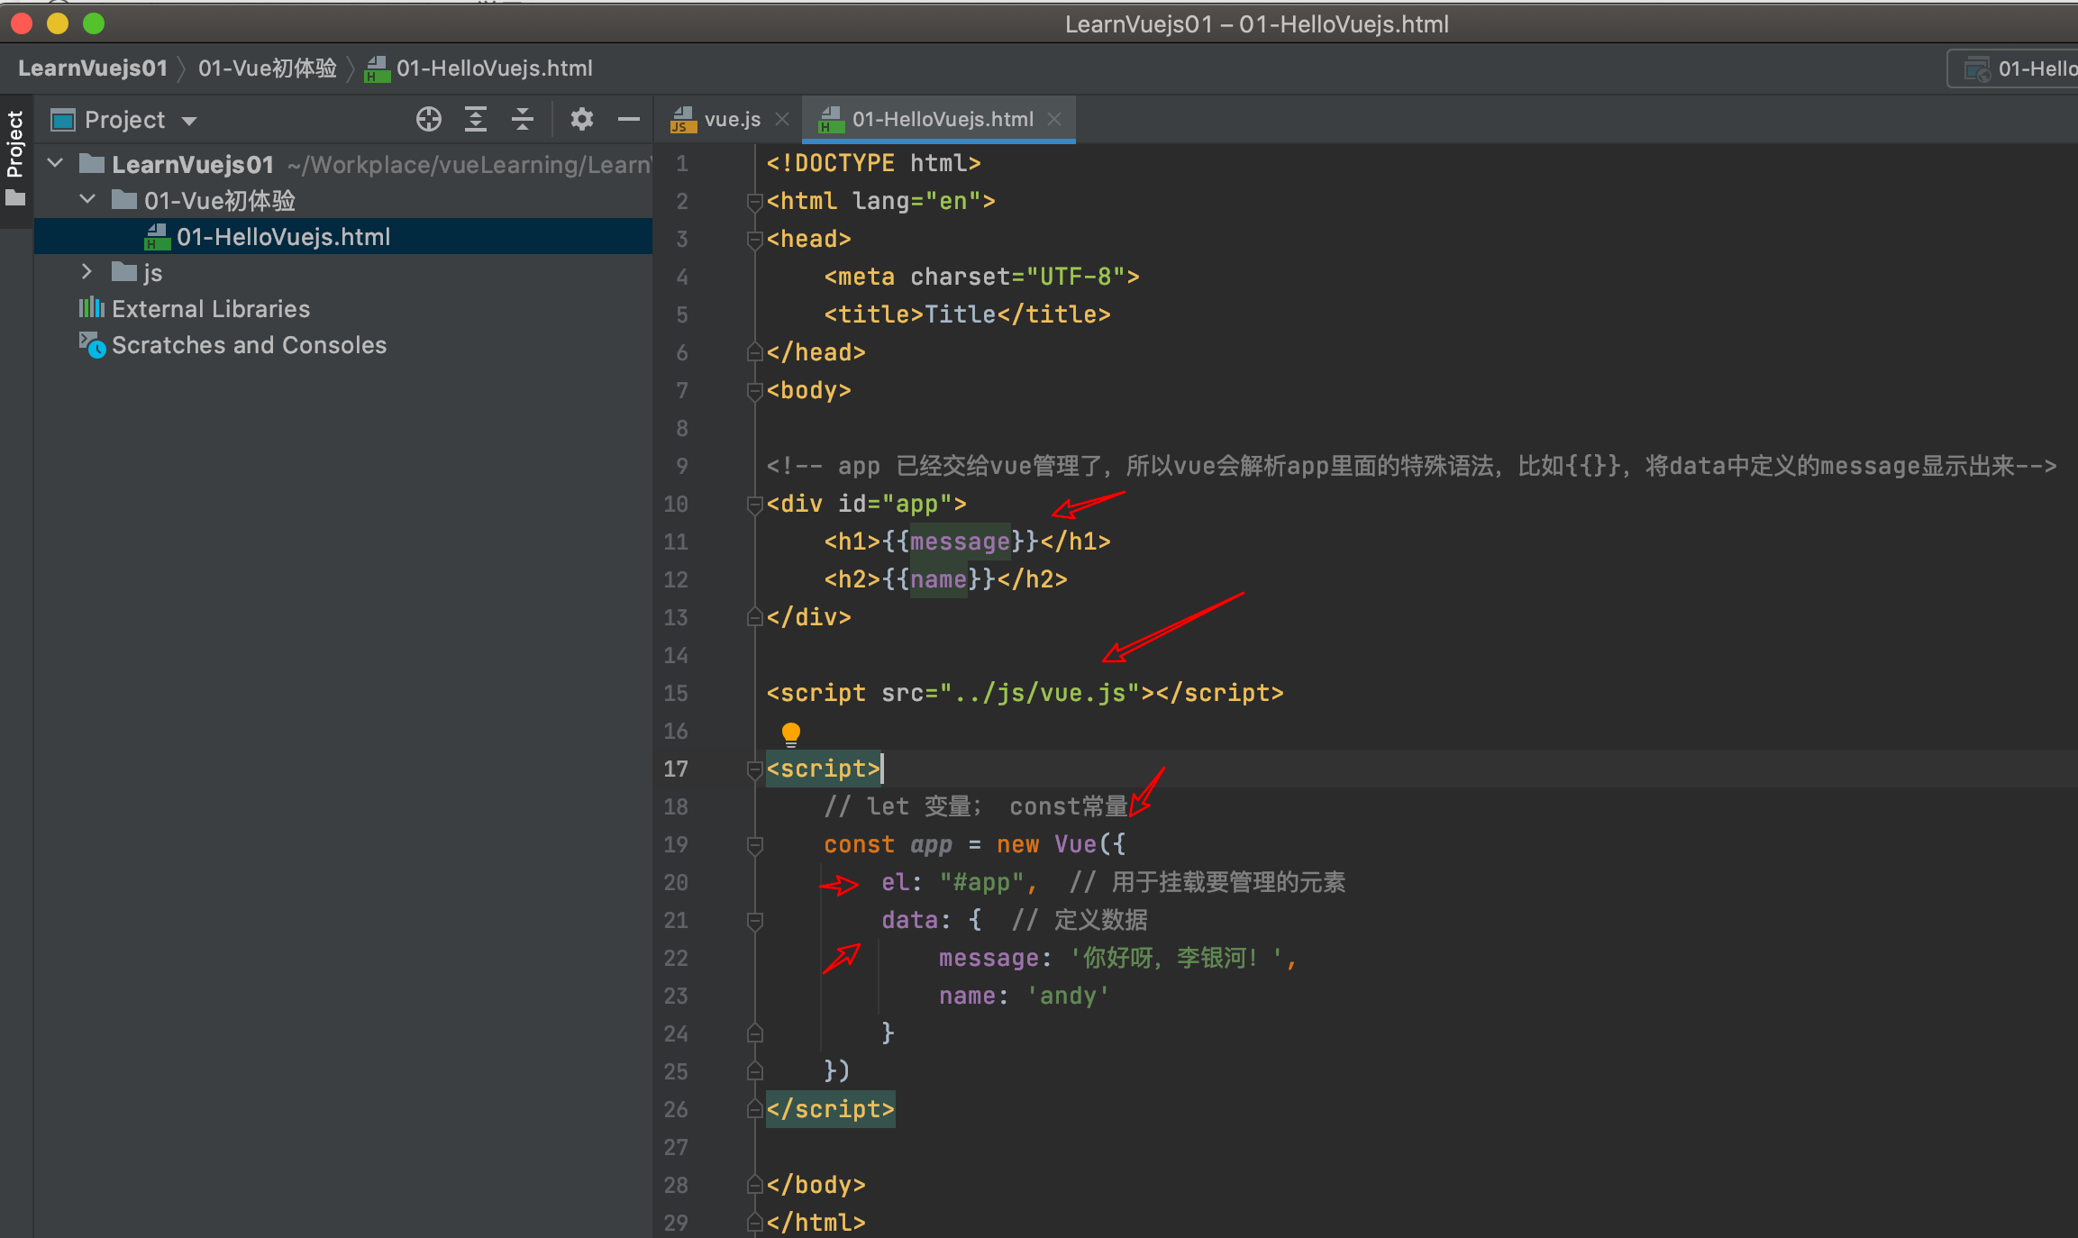Expand the js folder

tap(87, 271)
